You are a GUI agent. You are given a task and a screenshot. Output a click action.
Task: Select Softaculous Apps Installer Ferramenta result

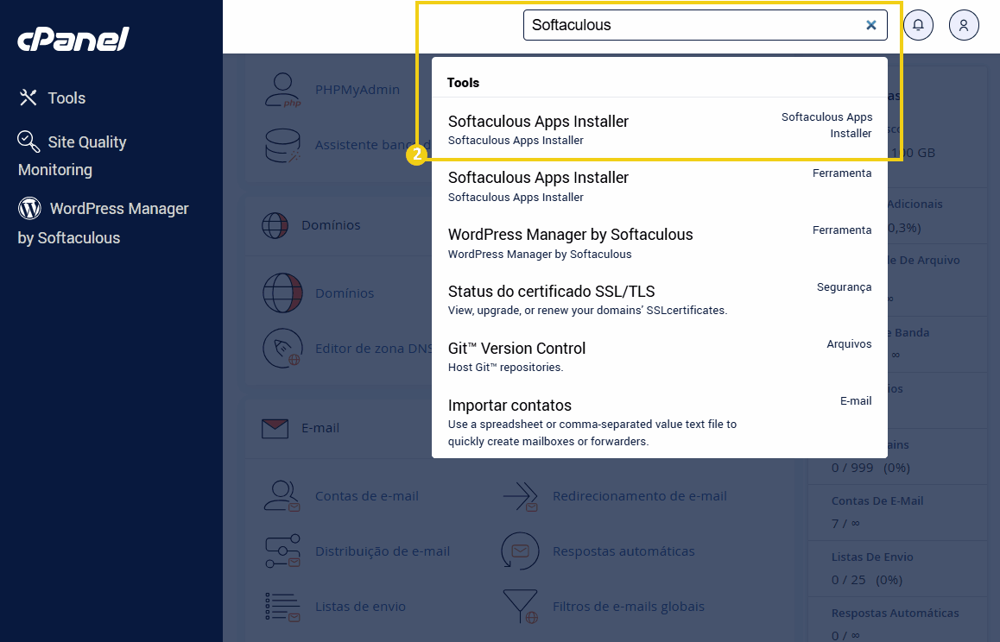pyautogui.click(x=660, y=186)
